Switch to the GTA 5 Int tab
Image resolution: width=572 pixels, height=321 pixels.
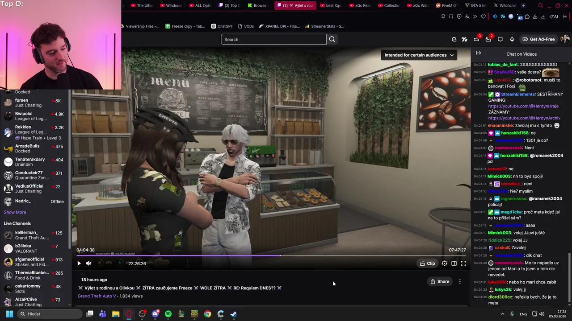[x=475, y=5]
